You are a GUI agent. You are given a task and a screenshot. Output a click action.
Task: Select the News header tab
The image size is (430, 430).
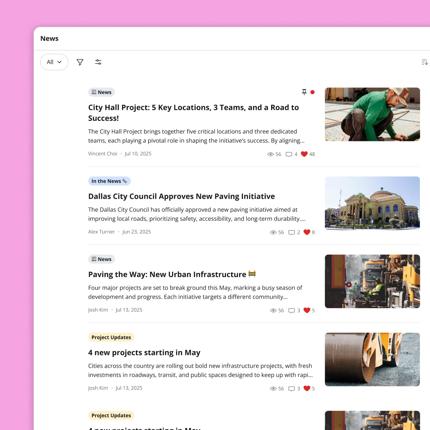coord(49,38)
